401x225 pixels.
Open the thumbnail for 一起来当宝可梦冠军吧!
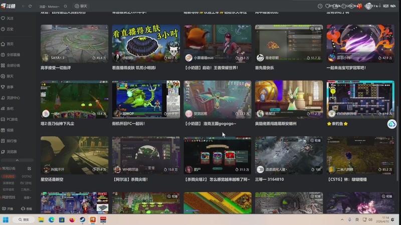[x=360, y=43]
